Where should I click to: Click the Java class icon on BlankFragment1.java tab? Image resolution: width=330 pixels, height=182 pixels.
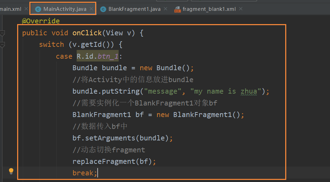(103, 9)
